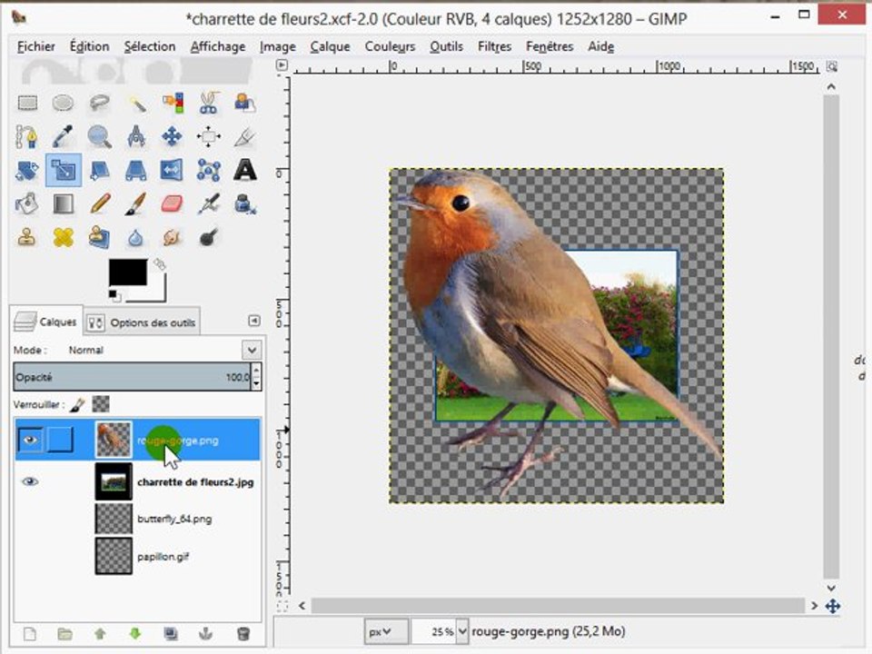Select the Bucket Fill tool
The image size is (872, 654).
coord(27,204)
